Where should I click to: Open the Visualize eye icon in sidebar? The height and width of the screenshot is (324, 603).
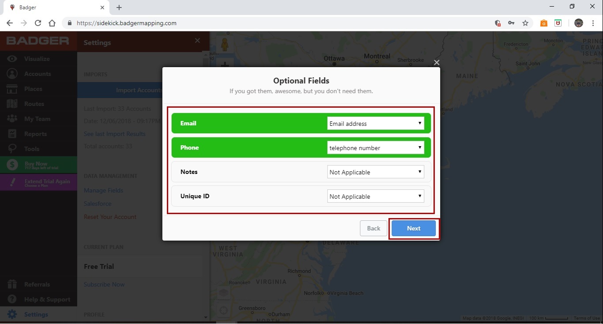12,59
